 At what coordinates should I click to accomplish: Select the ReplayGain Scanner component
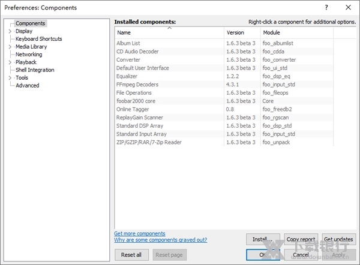(224, 118)
